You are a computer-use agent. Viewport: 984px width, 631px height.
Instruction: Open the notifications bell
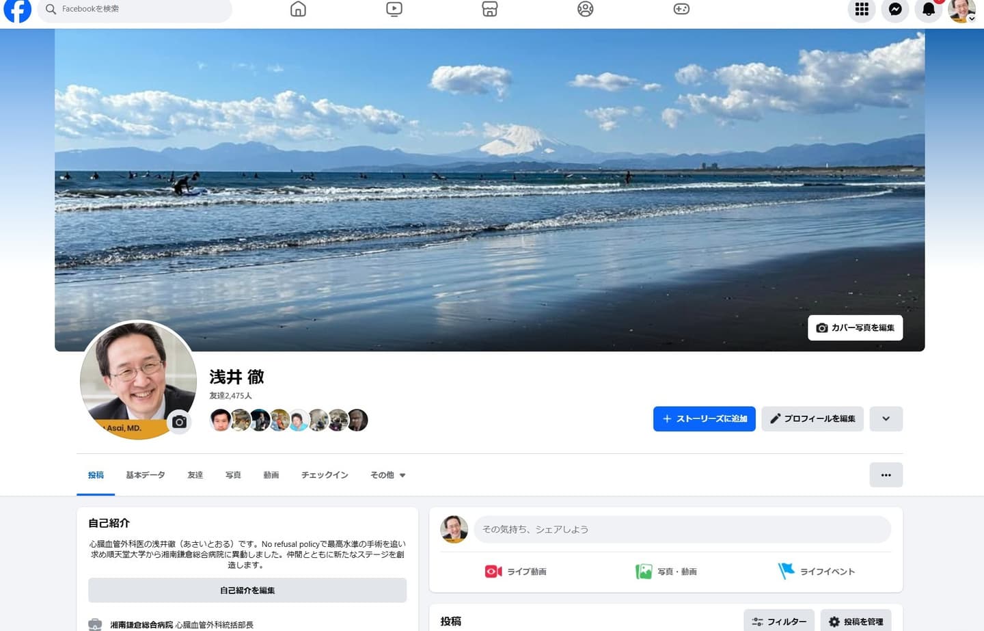tap(929, 10)
